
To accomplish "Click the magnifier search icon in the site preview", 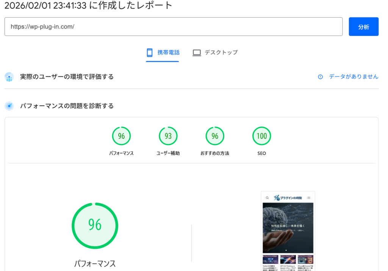I will [267, 198].
